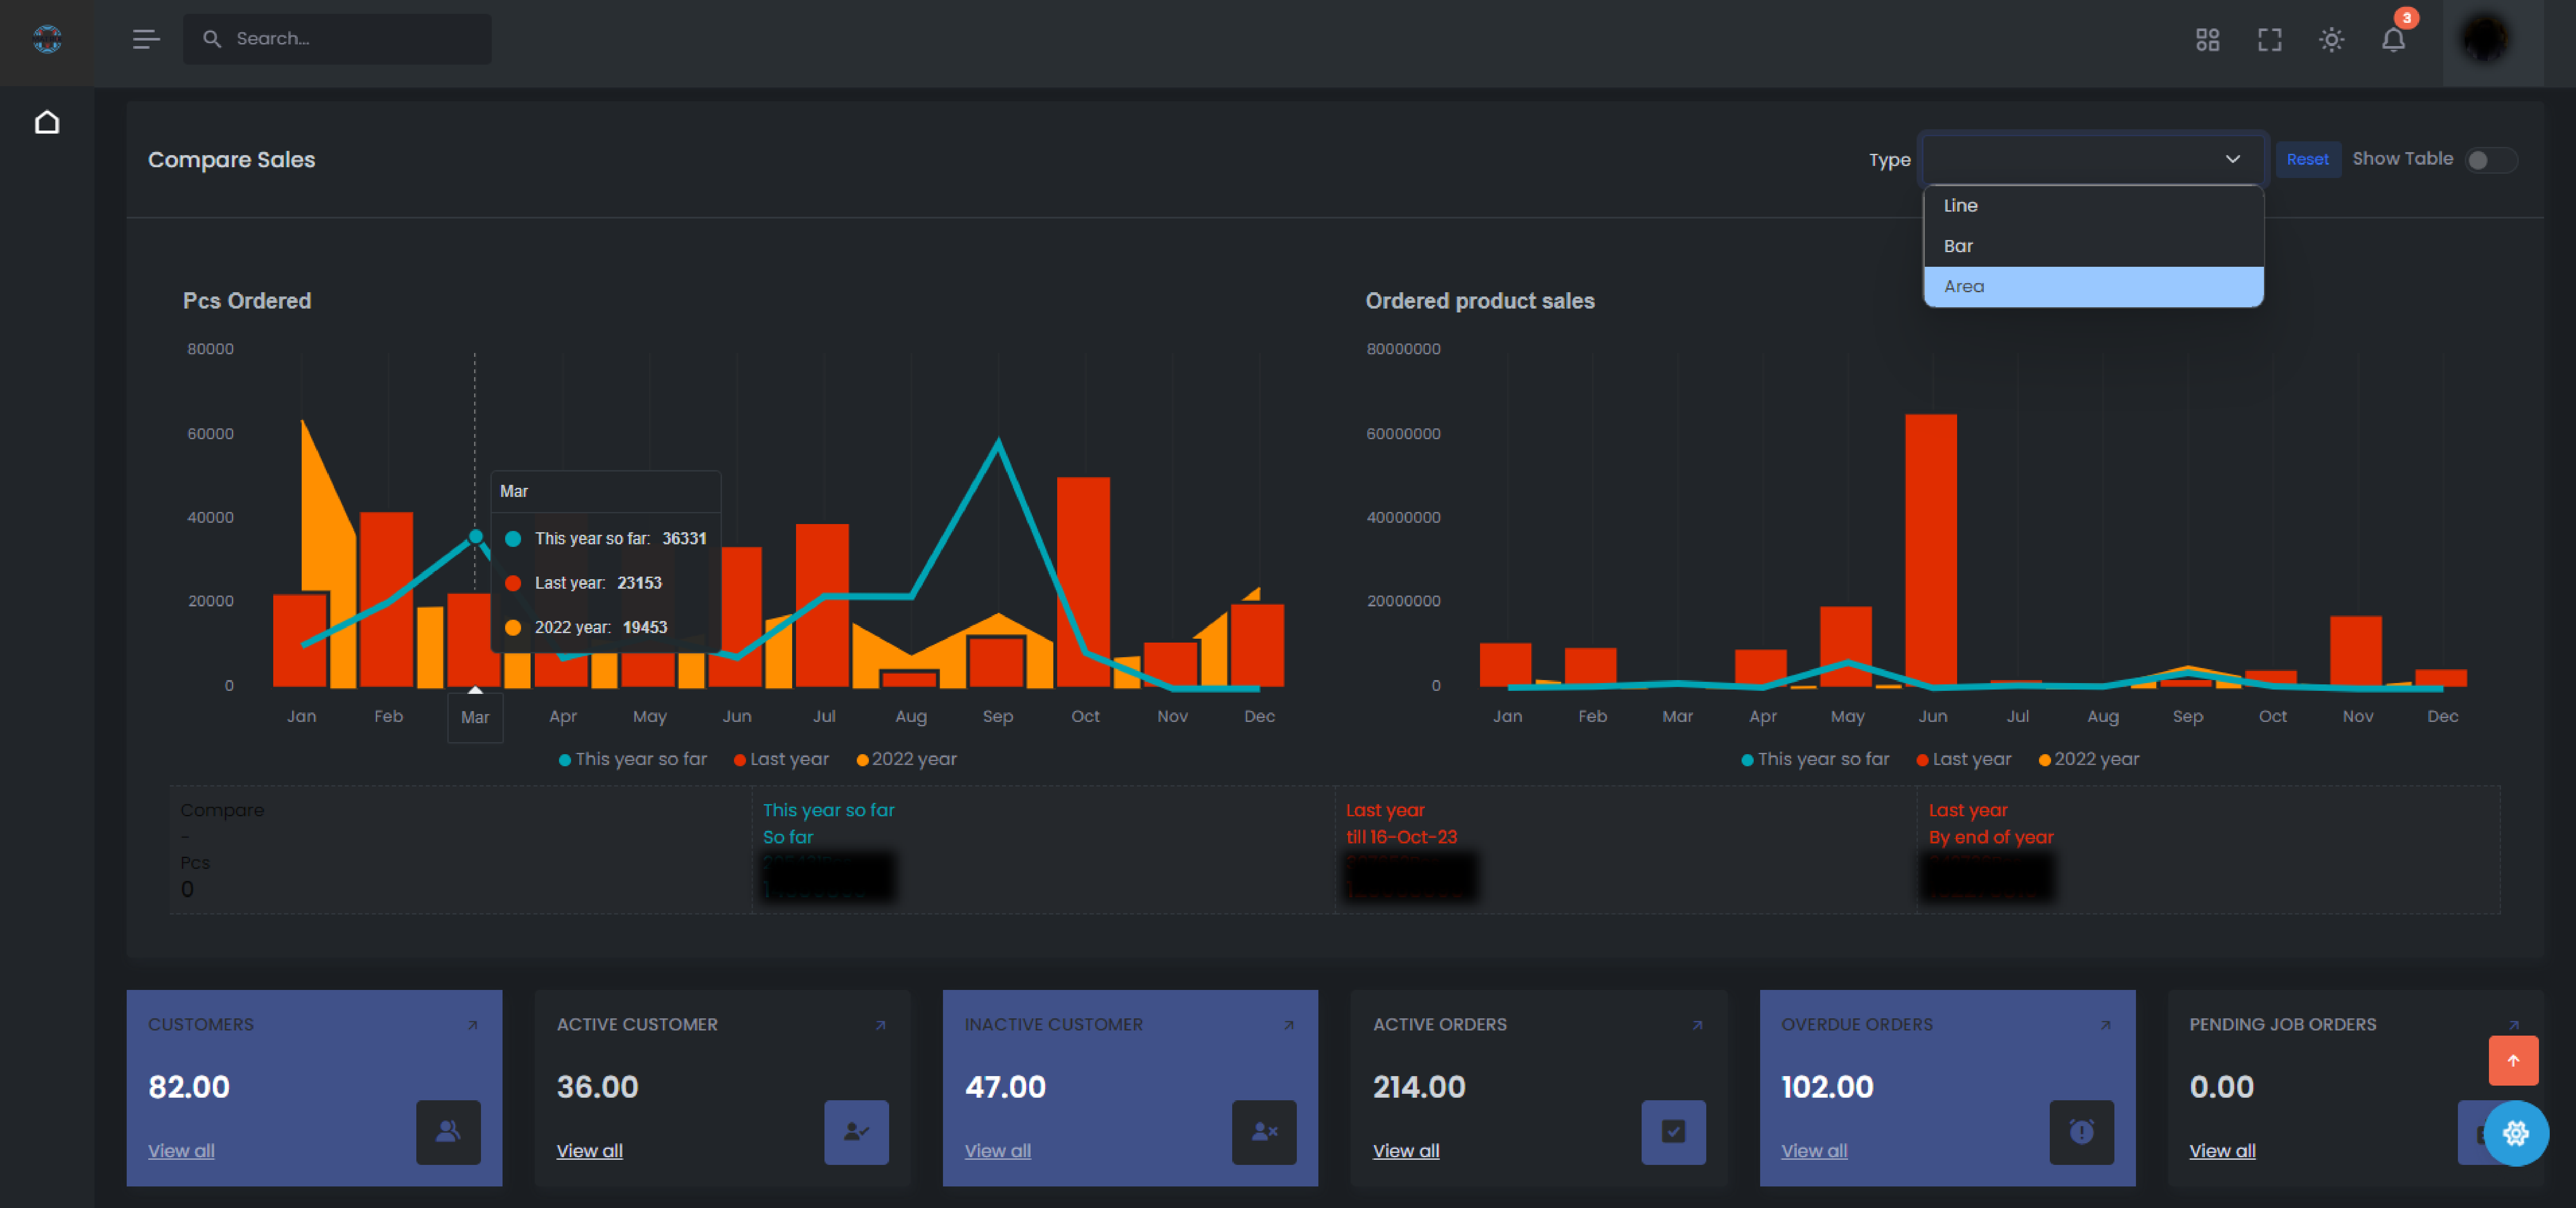The height and width of the screenshot is (1208, 2576).
Task: Click the Mar data point on teal line
Action: (x=476, y=537)
